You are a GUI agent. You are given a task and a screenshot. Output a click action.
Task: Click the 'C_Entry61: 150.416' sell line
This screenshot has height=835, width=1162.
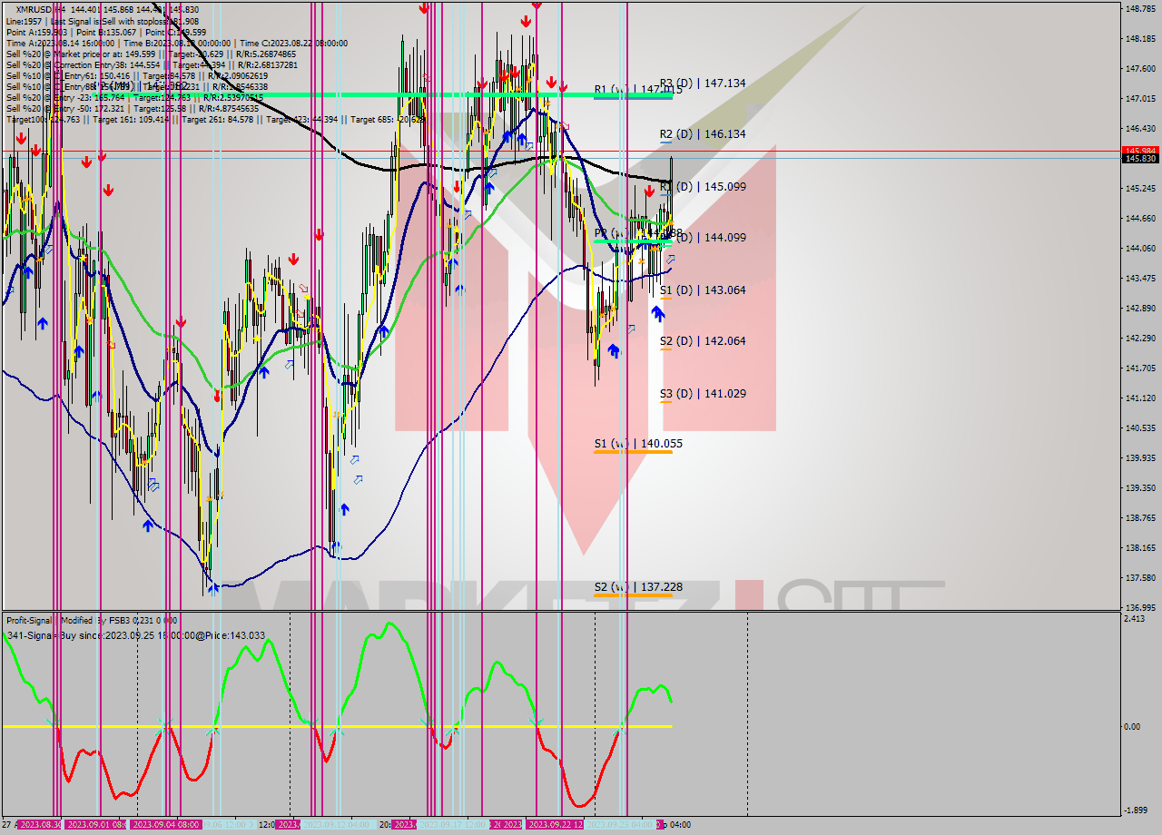click(x=137, y=76)
